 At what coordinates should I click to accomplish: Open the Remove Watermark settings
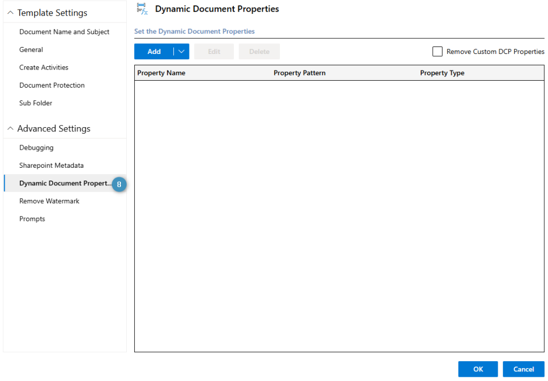pyautogui.click(x=49, y=201)
